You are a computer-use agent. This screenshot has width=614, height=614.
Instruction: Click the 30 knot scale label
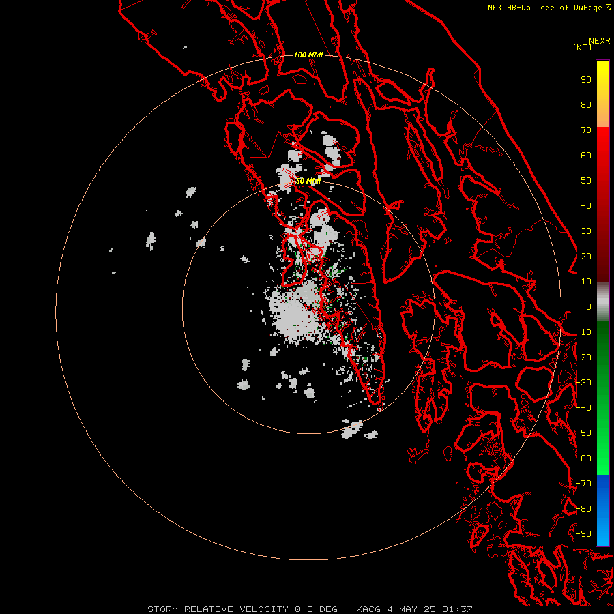tap(586, 231)
